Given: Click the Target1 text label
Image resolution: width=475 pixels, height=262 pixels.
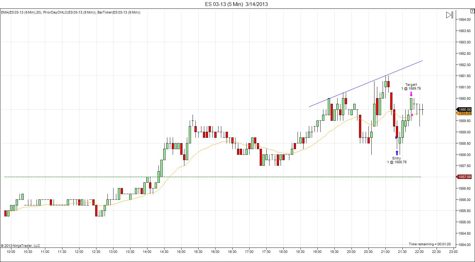Looking at the screenshot, I should (x=411, y=85).
